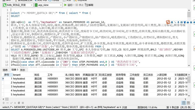Click the 工作类型 column header
Screen dimensions: 195x110
[x=136, y=75]
